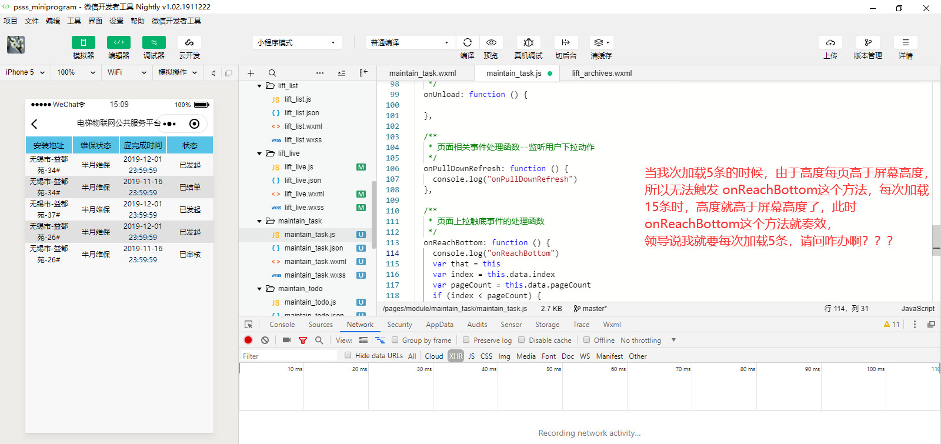
Task: Switch to the Console tab
Action: pos(282,325)
